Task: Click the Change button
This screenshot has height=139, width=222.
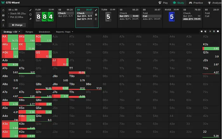Action: (17, 24)
